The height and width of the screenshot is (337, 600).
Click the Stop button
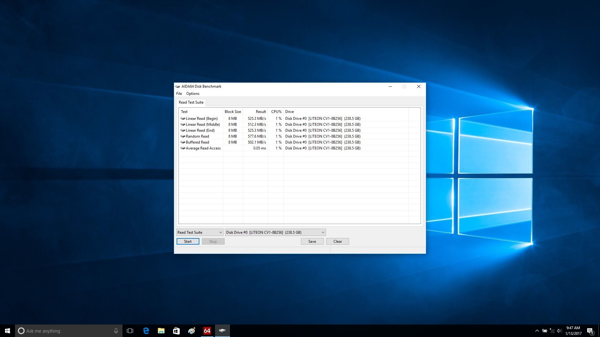tap(213, 242)
